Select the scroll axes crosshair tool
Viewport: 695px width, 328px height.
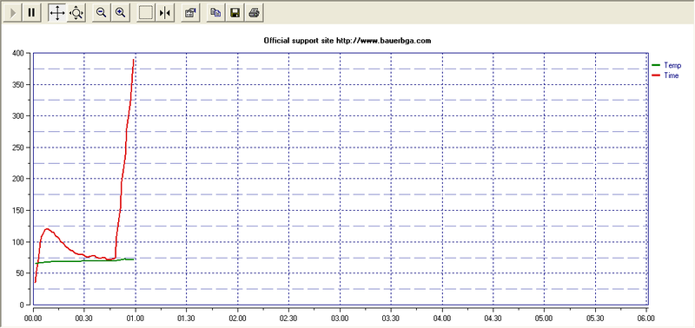(57, 13)
